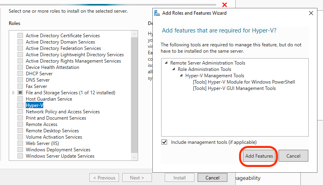The height and width of the screenshot is (185, 323).
Task: Select the DNS Server label
Action: (x=38, y=80)
